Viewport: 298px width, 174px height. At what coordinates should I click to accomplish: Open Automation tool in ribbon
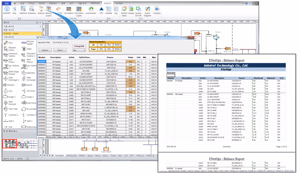coord(91,10)
